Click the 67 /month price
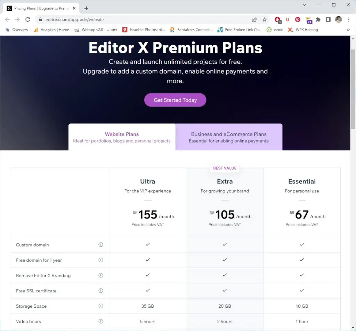Viewport: 356px width, 331px height. (308, 215)
